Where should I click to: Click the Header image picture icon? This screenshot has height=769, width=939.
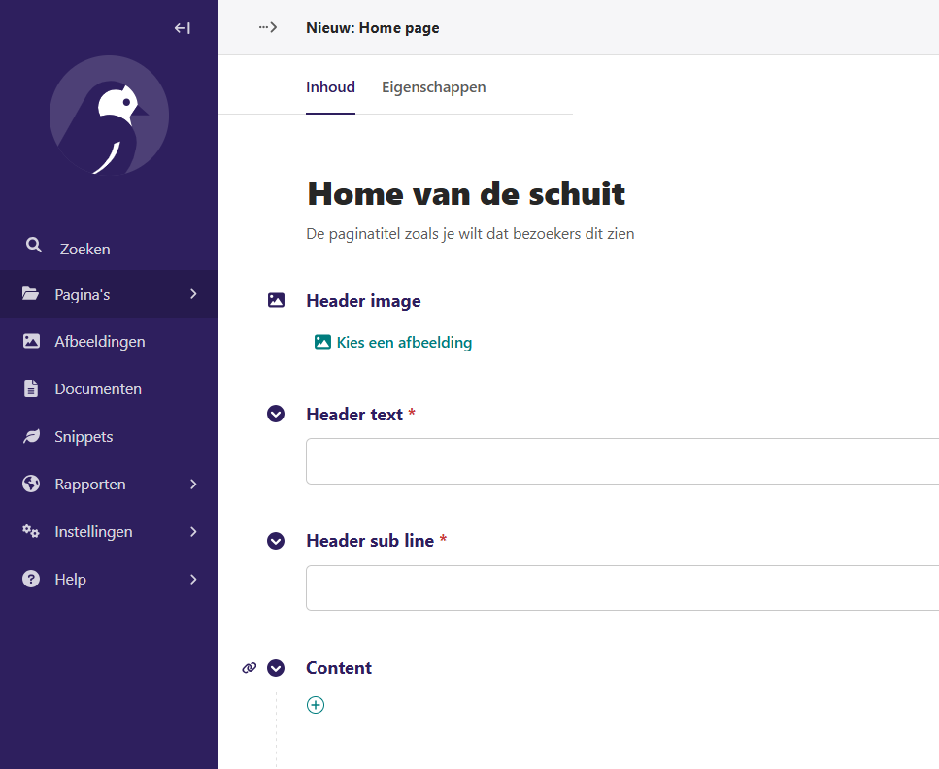pyautogui.click(x=276, y=300)
